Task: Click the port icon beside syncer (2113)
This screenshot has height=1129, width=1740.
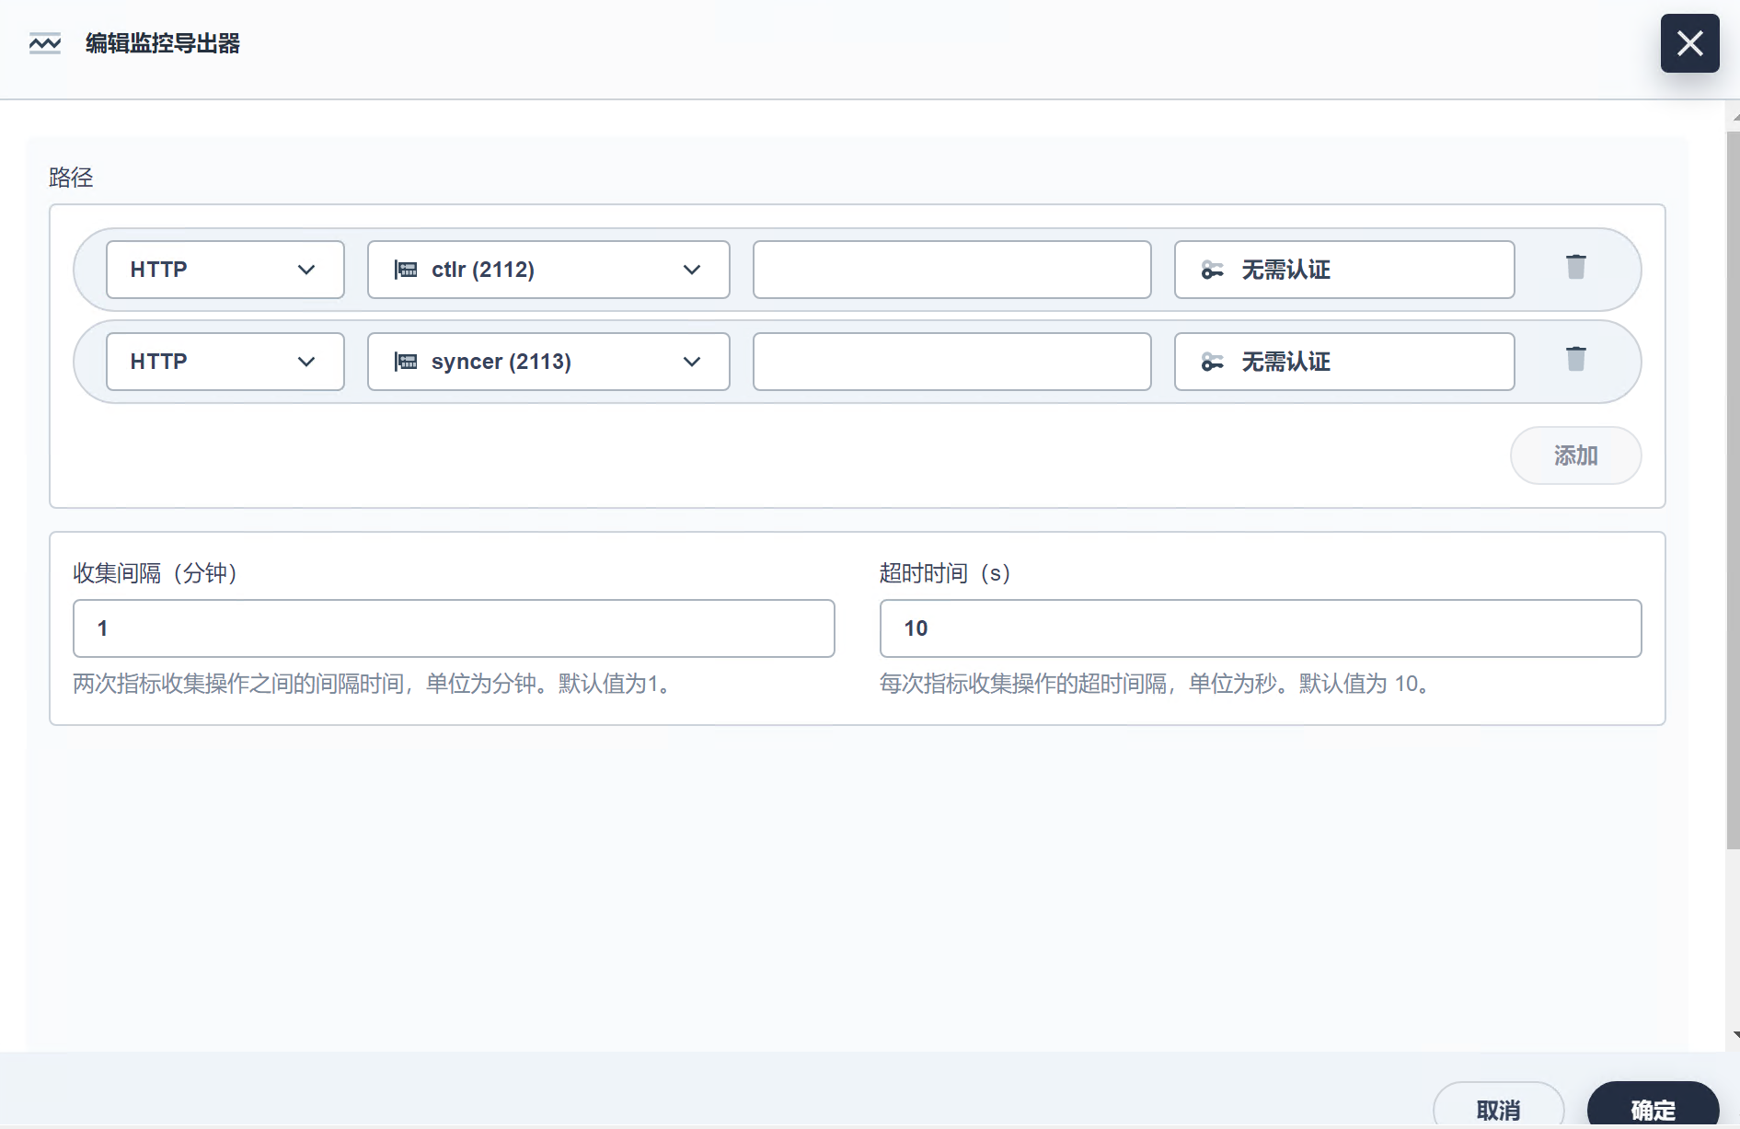Action: click(406, 362)
